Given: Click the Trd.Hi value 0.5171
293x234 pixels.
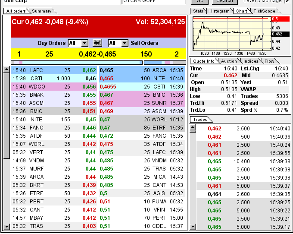Looking at the screenshot, I should (229, 103).
